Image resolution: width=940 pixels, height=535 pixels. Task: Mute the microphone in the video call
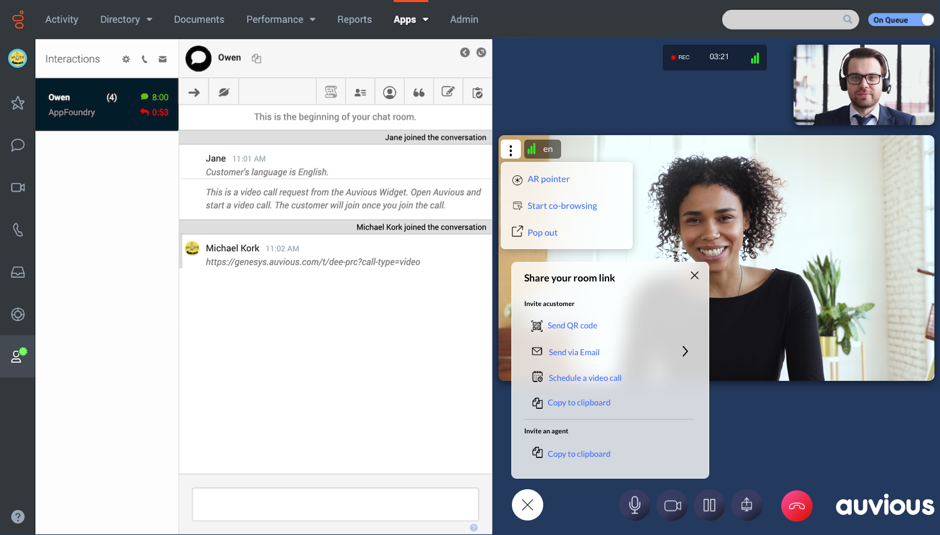coord(634,505)
